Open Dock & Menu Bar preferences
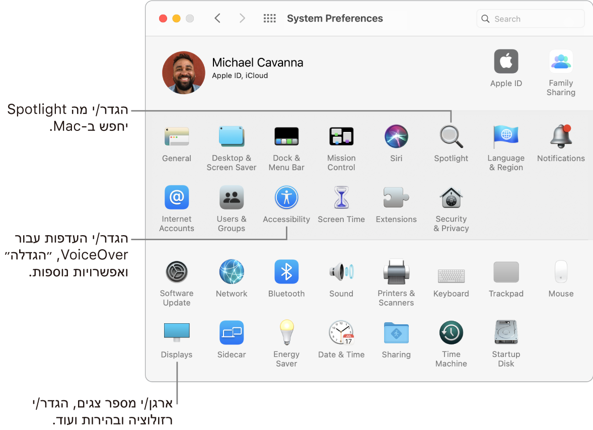Image resolution: width=593 pixels, height=430 pixels. coord(286,136)
